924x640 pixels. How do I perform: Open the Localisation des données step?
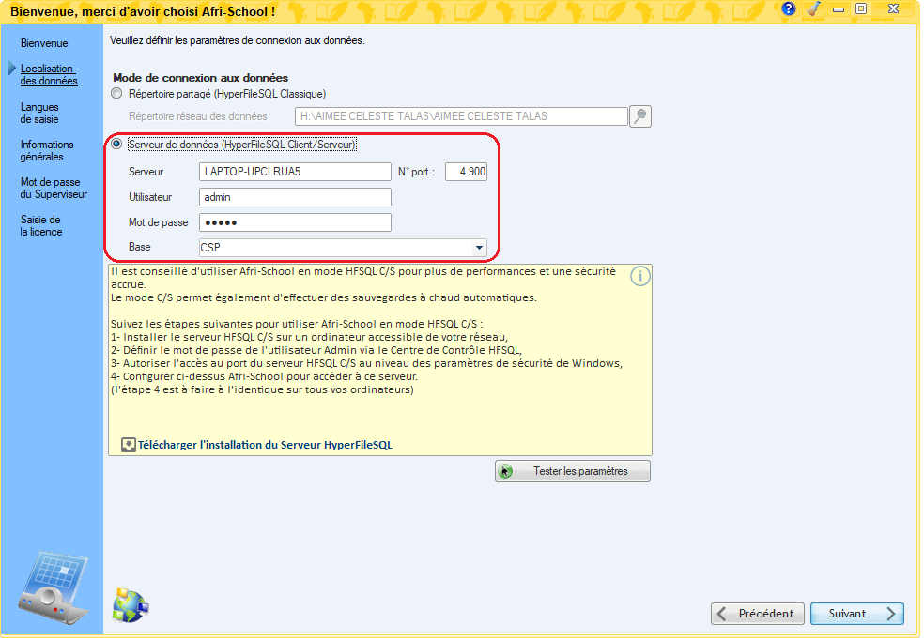pyautogui.click(x=49, y=75)
